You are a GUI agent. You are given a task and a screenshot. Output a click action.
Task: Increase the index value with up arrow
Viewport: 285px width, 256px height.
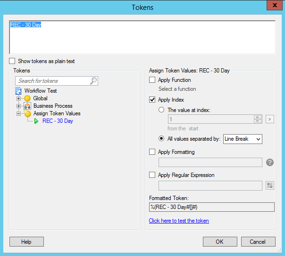point(258,117)
